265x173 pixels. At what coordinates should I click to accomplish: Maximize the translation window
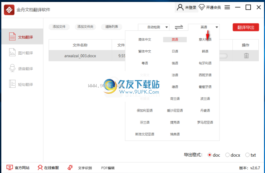(x=248, y=7)
